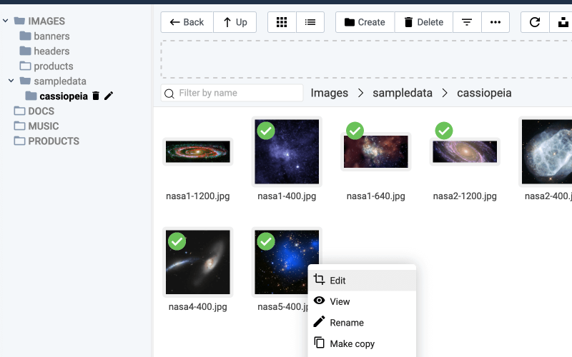
Task: Open the more options ellipsis menu
Action: pyautogui.click(x=495, y=22)
